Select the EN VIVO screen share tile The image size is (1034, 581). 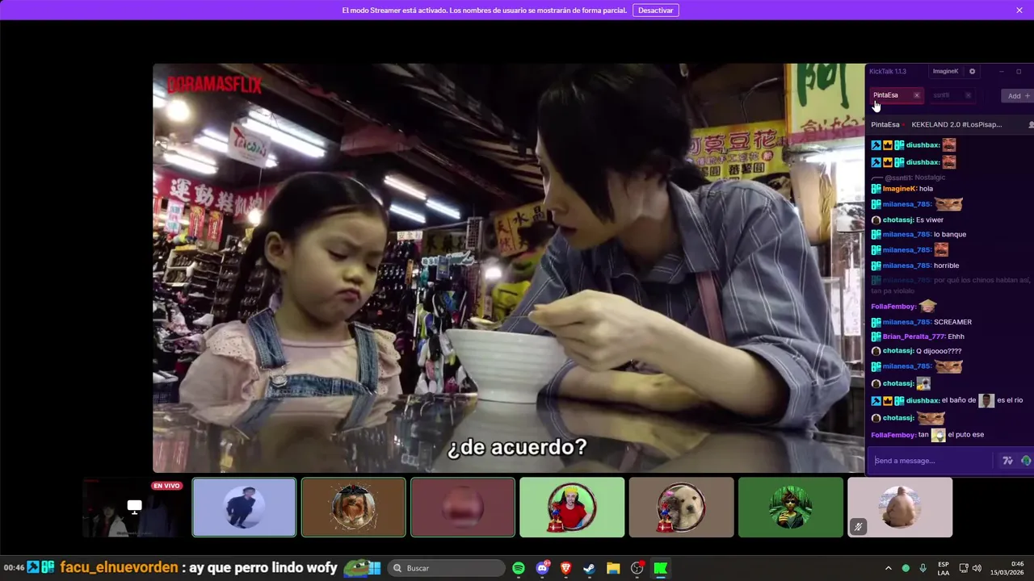133,508
